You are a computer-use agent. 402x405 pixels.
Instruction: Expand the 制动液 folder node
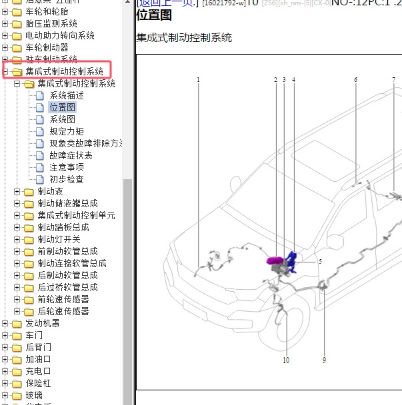17,191
